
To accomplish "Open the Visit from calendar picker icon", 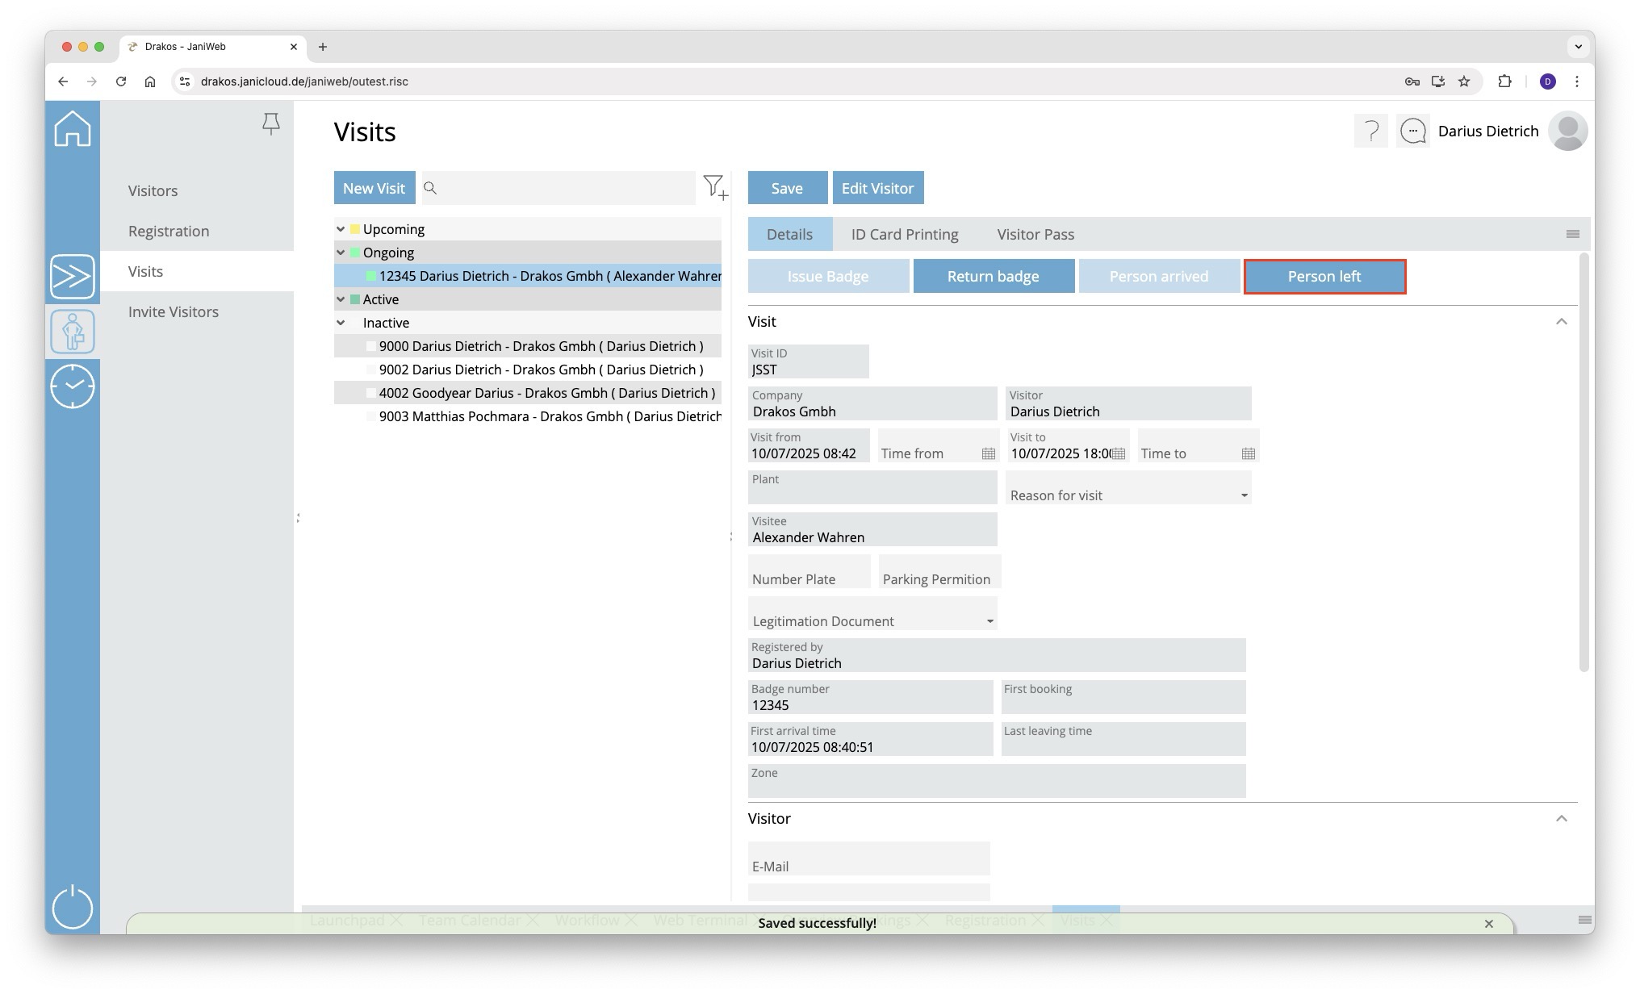I will [x=988, y=453].
